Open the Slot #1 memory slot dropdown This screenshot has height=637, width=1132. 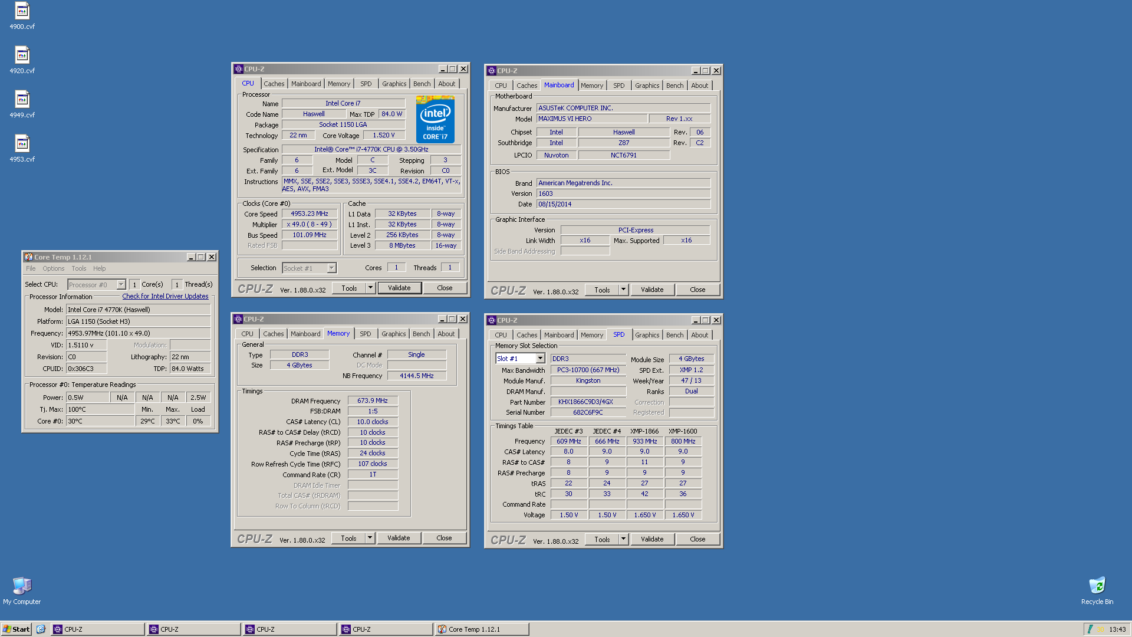(540, 359)
